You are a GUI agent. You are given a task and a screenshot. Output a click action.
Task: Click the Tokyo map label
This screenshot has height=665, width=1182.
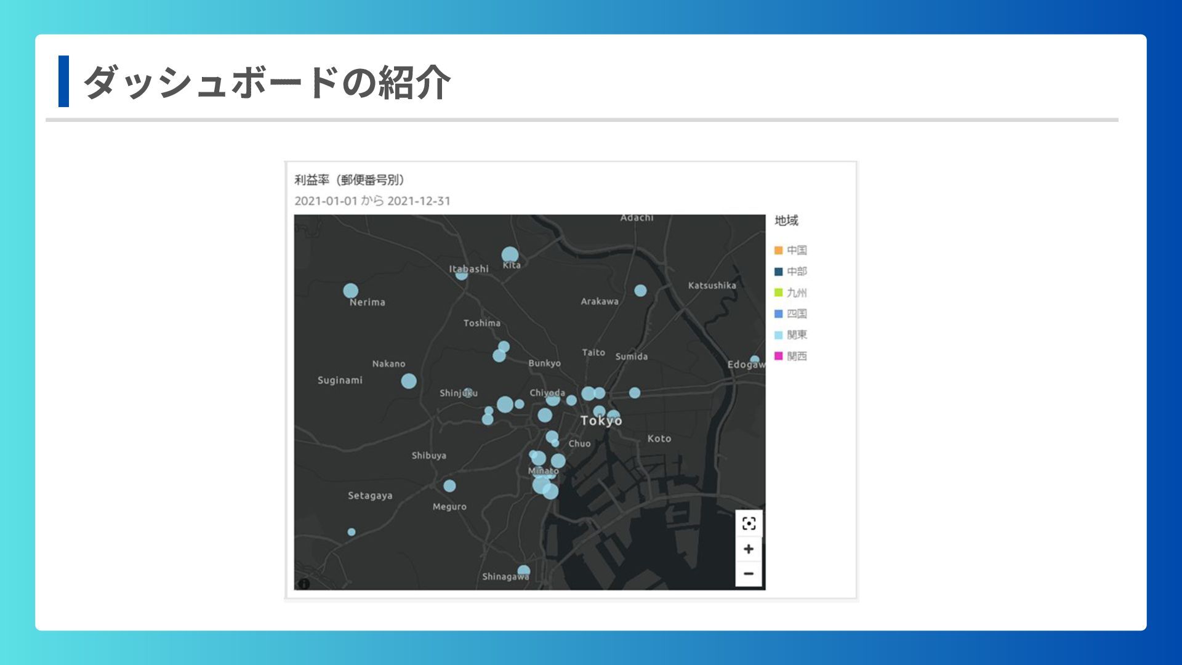601,421
